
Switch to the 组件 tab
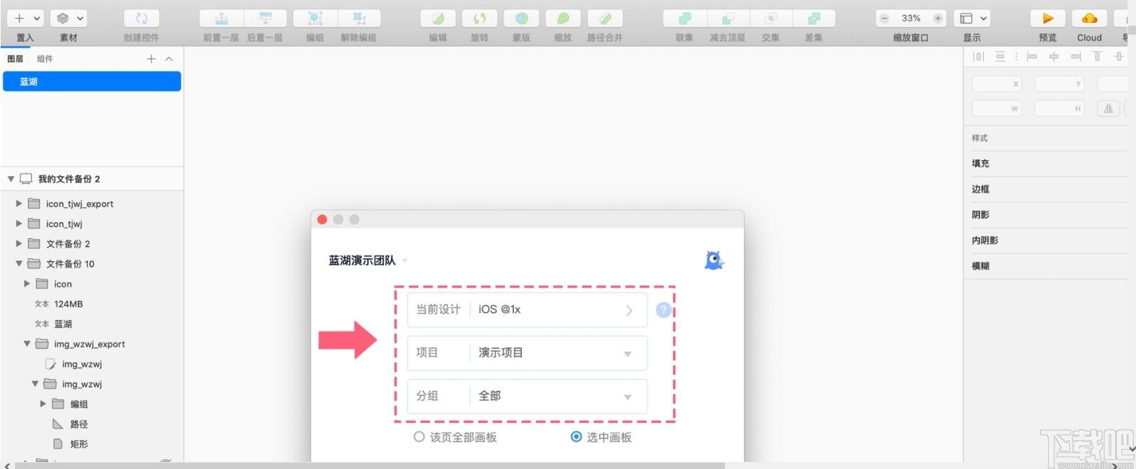(x=45, y=59)
